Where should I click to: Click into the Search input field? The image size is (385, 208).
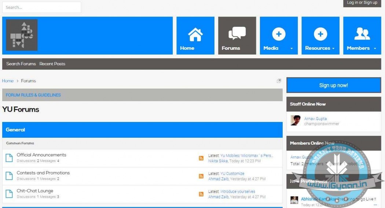[x=41, y=7]
